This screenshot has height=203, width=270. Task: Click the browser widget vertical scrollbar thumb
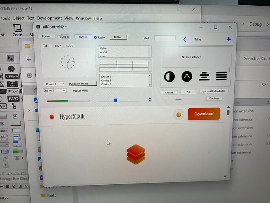pyautogui.click(x=228, y=112)
